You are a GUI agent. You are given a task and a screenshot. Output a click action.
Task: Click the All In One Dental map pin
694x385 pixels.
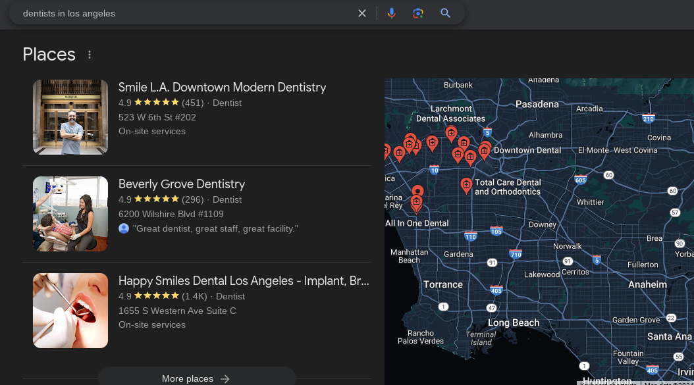[x=416, y=203]
